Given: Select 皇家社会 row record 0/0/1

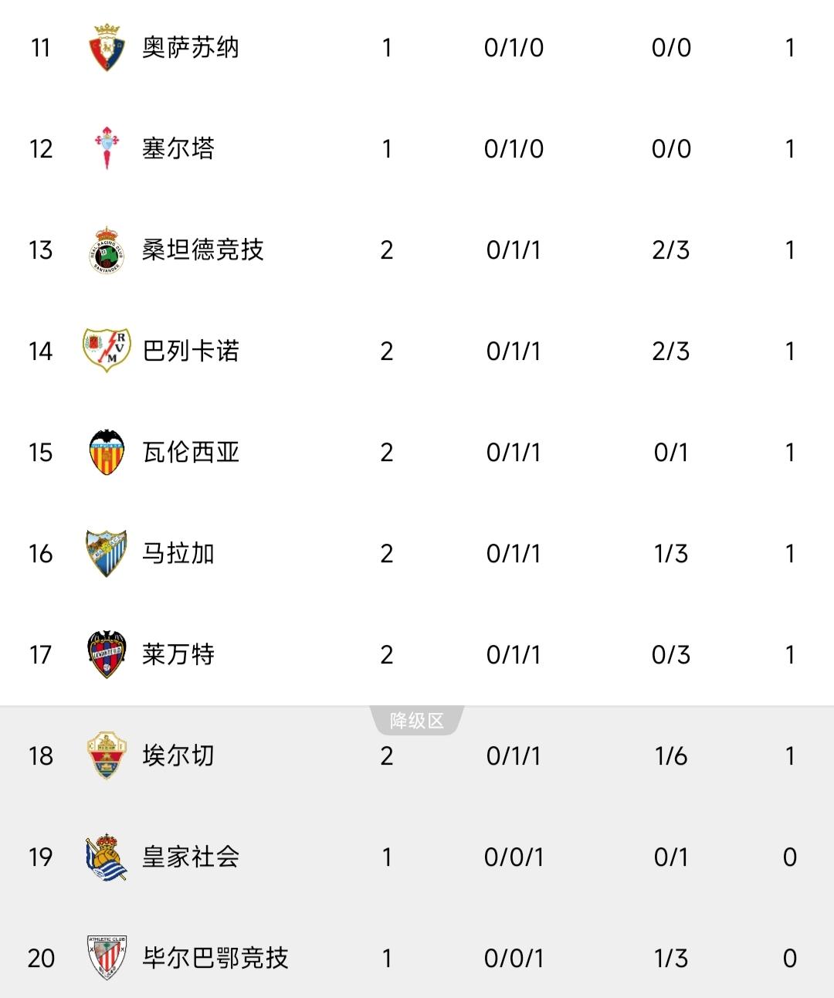Looking at the screenshot, I should coord(514,857).
